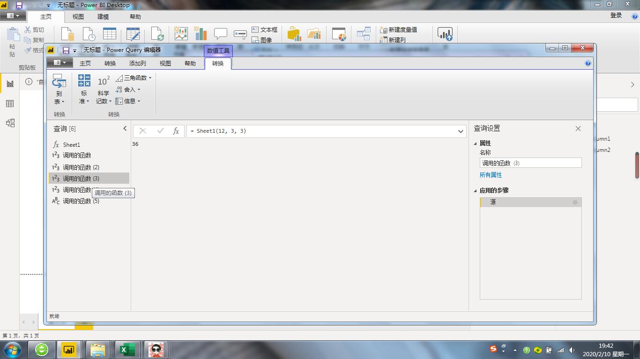Image resolution: width=640 pixels, height=359 pixels.
Task: Open the Add Column (添加列) tab
Action: tap(138, 64)
